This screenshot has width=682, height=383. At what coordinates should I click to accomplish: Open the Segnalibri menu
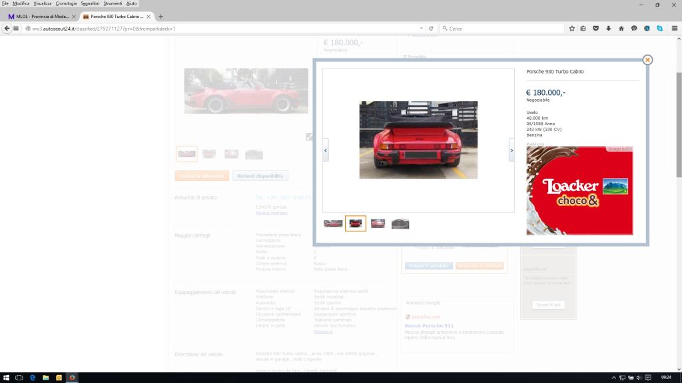tap(90, 3)
